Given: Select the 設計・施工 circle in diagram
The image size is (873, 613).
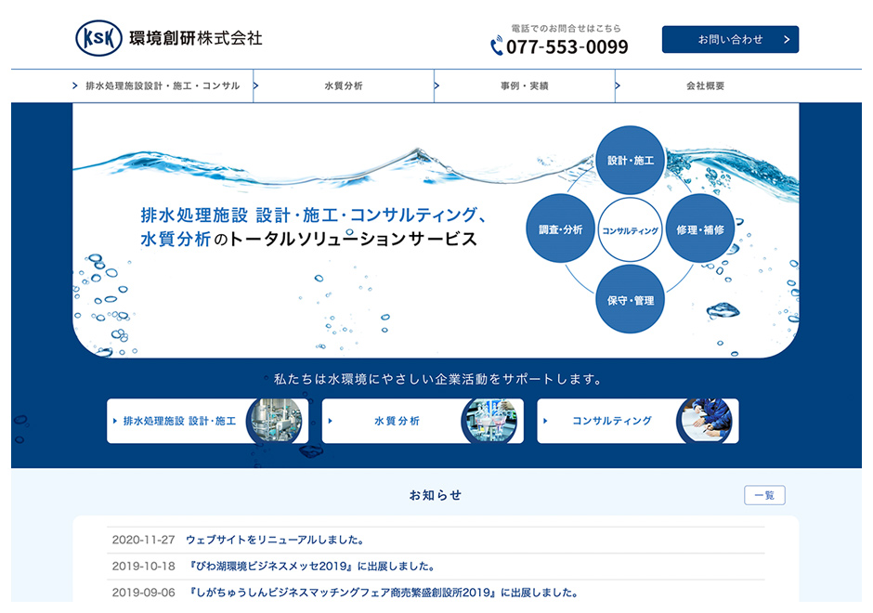Looking at the screenshot, I should click(x=631, y=160).
